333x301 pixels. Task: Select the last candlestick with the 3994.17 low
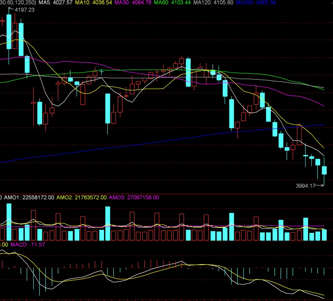click(x=324, y=171)
